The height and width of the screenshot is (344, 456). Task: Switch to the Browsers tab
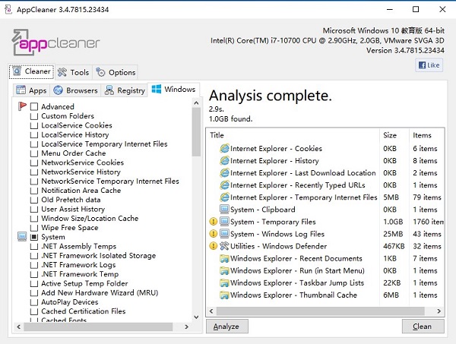[x=75, y=90]
